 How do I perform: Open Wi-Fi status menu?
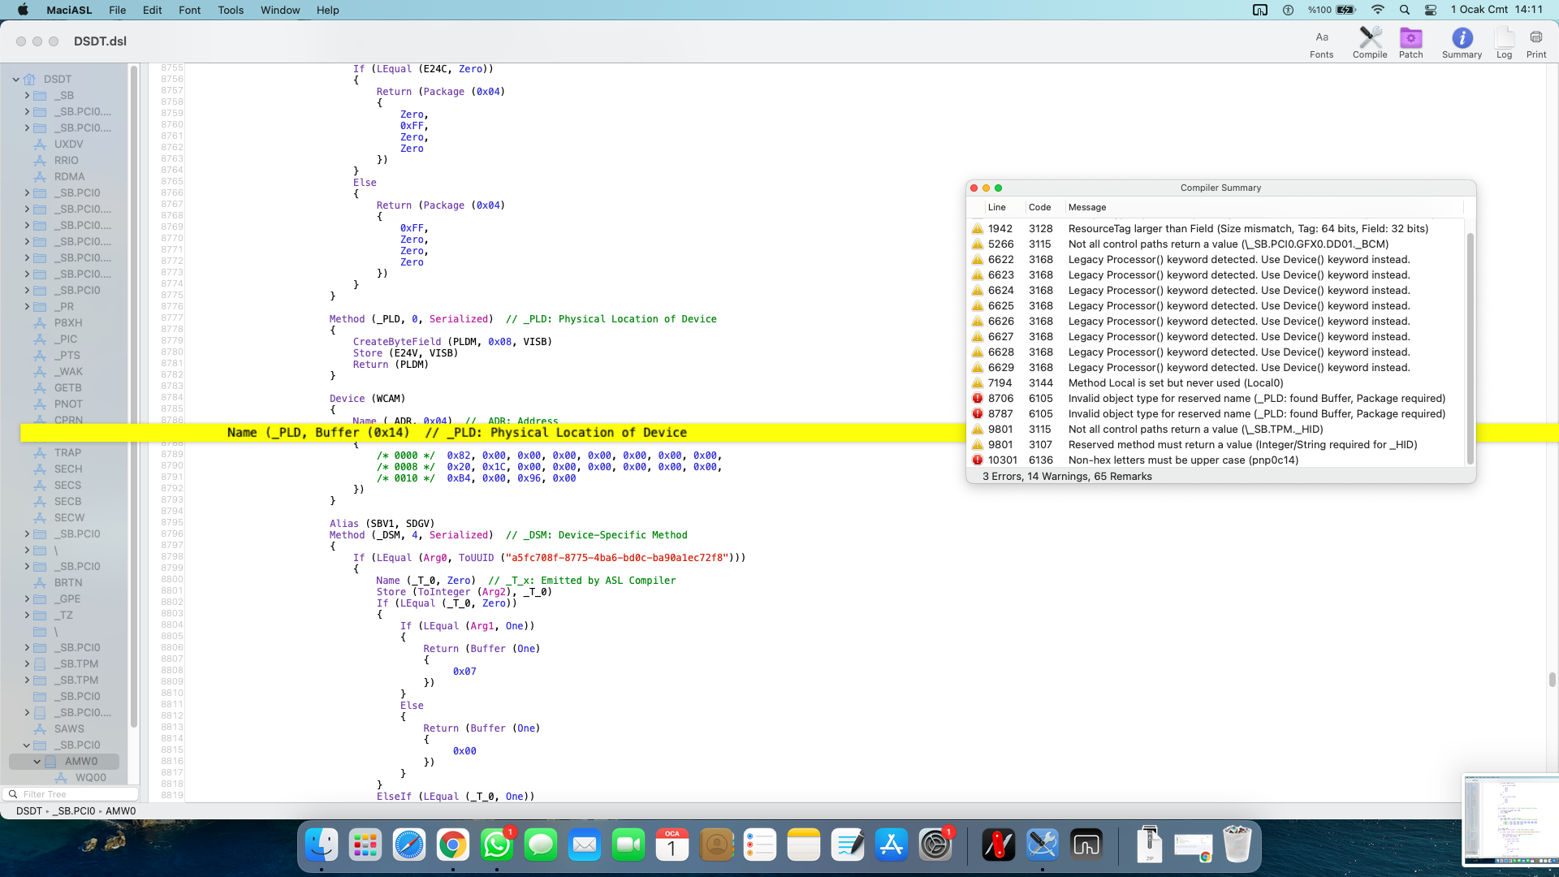click(x=1378, y=10)
